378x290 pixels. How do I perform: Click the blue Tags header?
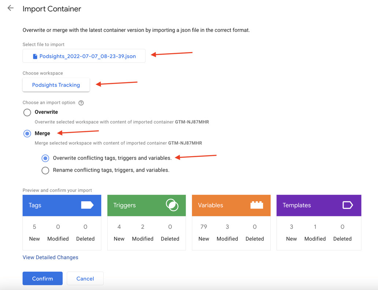coord(62,205)
